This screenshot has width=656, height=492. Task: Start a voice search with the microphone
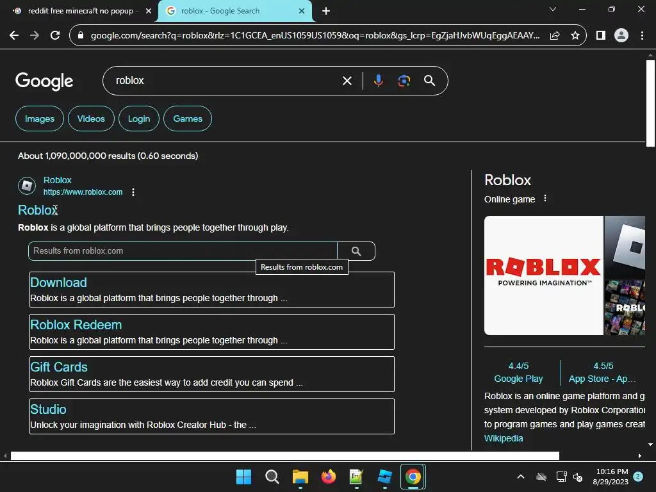378,81
